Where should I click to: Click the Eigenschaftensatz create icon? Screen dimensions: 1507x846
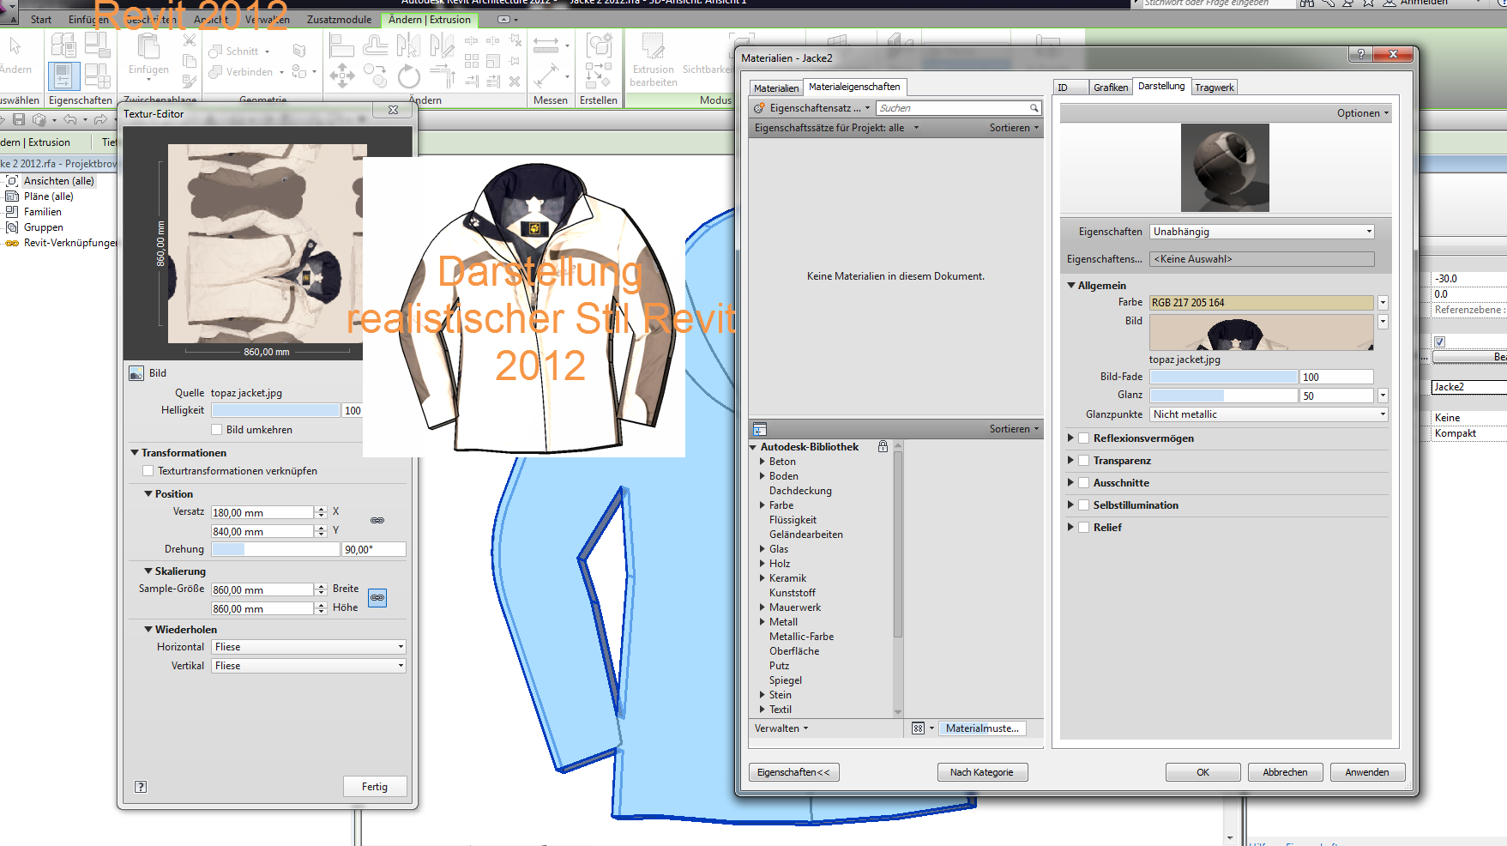click(x=759, y=108)
